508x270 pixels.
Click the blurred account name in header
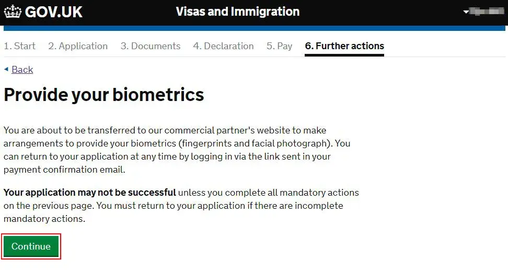pos(487,12)
